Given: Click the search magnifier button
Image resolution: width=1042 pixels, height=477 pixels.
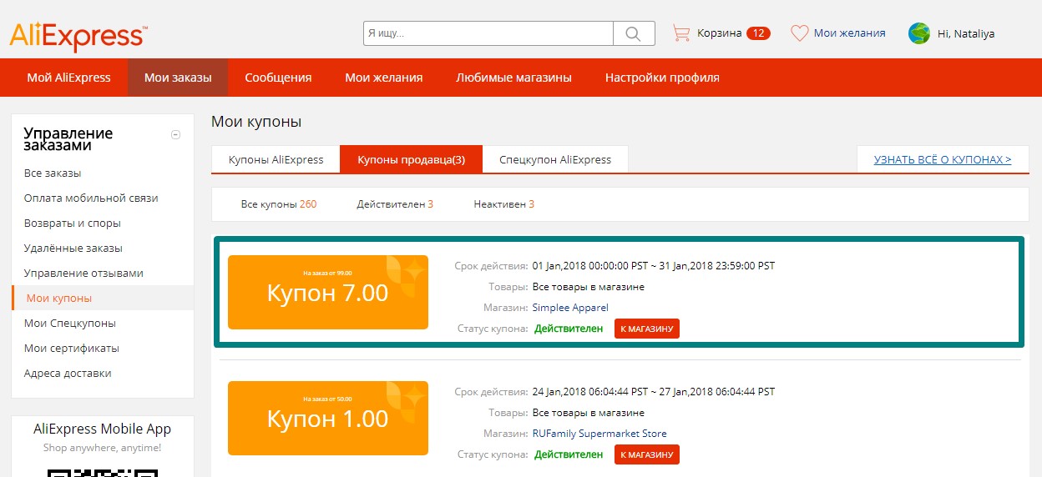Looking at the screenshot, I should (x=634, y=33).
